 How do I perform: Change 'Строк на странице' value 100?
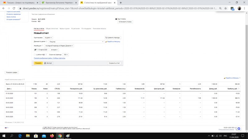(x=65, y=55)
